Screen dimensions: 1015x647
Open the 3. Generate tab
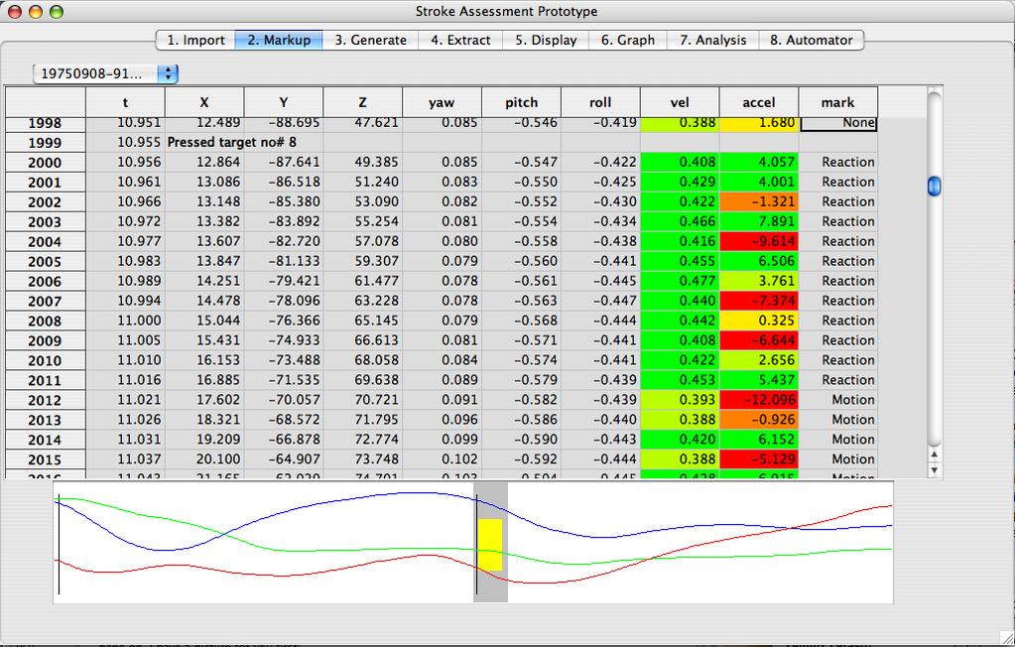click(371, 40)
